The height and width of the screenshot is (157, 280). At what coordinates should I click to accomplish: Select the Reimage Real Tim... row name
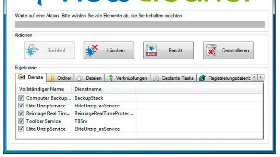click(49, 113)
